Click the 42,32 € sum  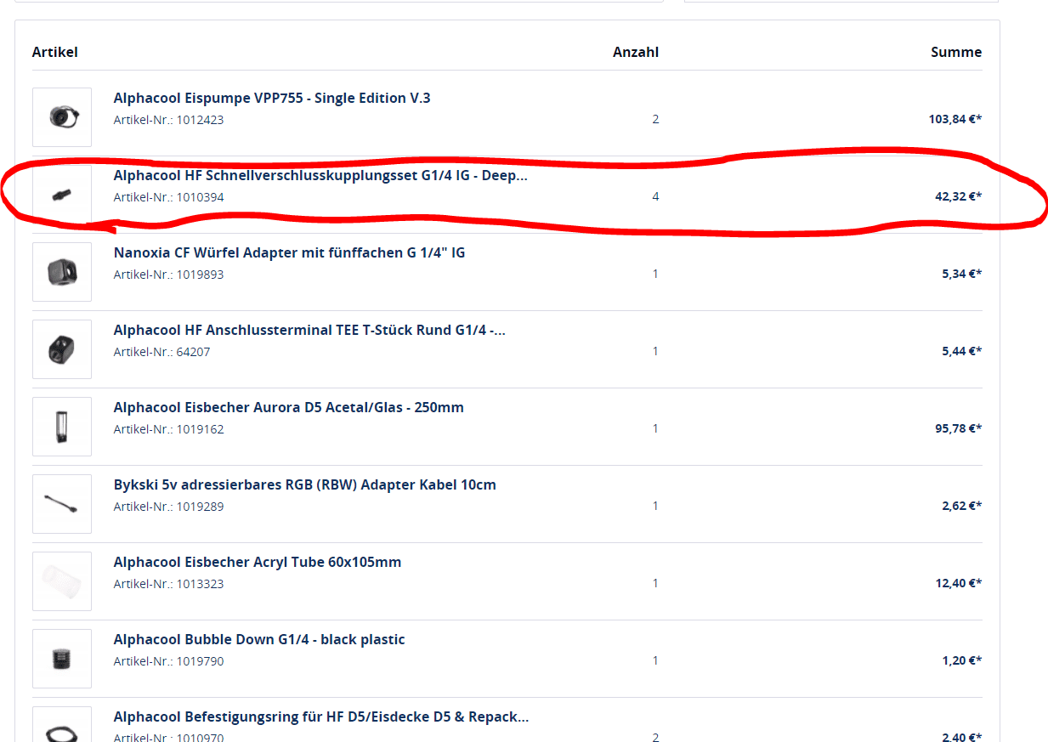[958, 196]
